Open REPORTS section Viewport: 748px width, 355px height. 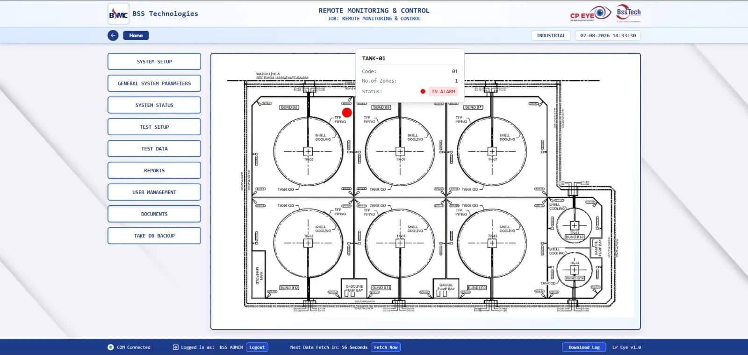point(154,170)
